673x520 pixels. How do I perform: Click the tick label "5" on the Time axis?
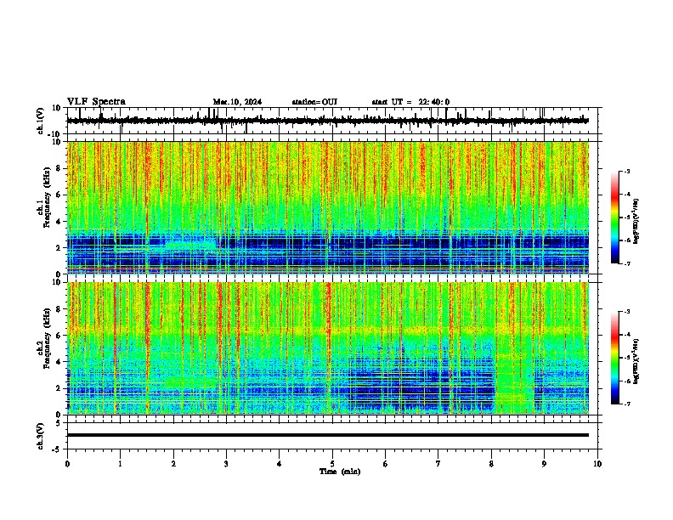[332, 464]
